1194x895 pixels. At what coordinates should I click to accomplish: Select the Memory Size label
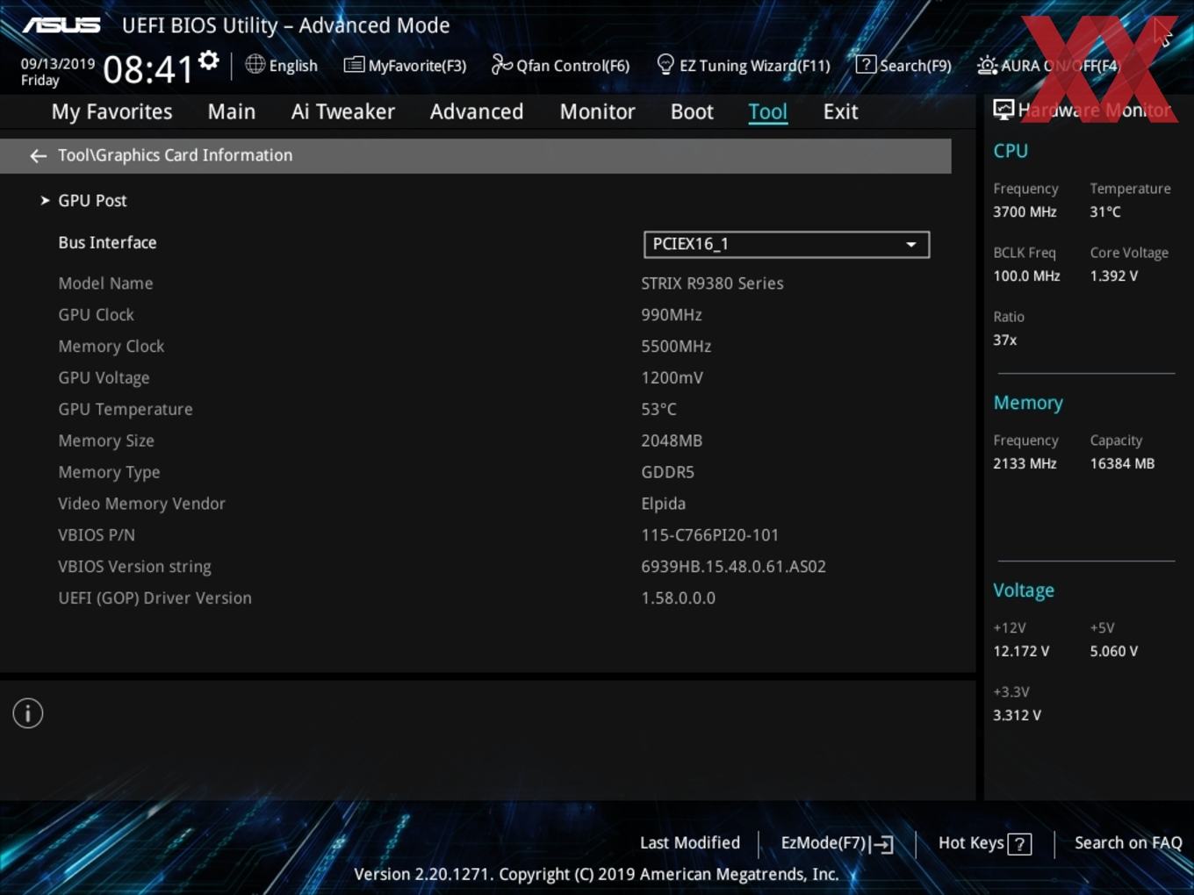click(106, 441)
